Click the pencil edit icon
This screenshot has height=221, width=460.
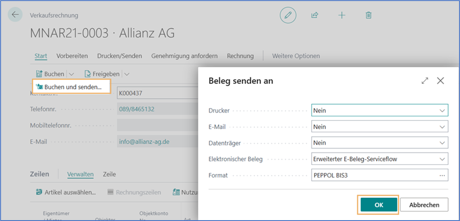288,15
